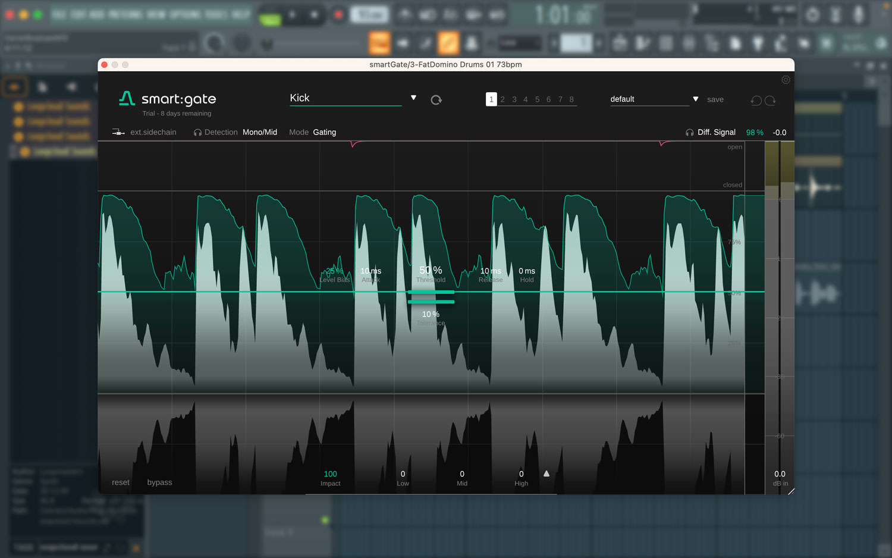Expand the panel with the triangle beside High

(x=546, y=474)
